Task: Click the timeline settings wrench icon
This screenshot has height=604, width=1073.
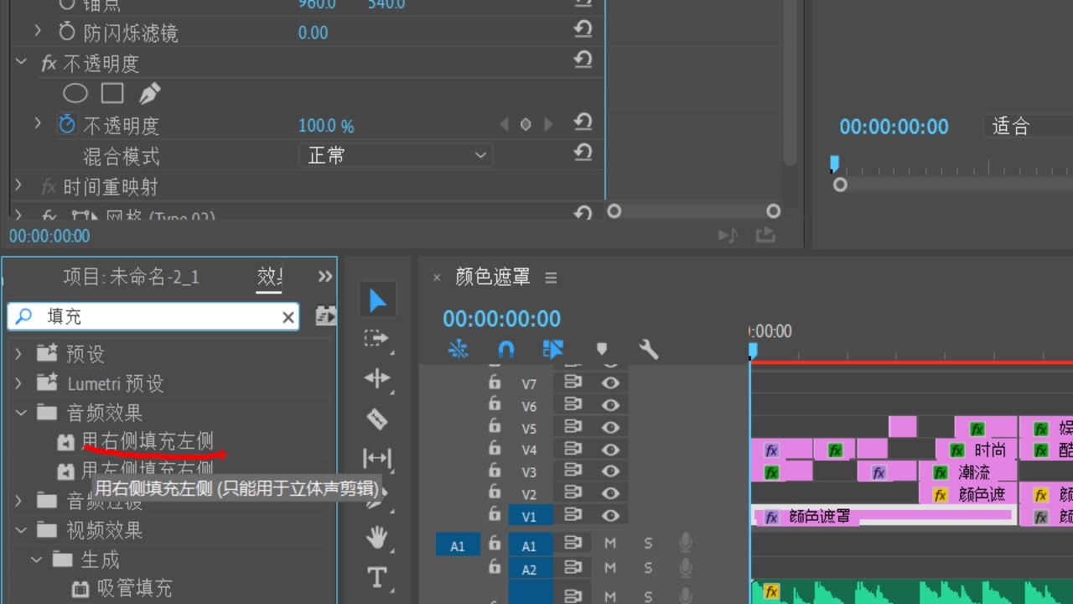Action: [x=649, y=349]
